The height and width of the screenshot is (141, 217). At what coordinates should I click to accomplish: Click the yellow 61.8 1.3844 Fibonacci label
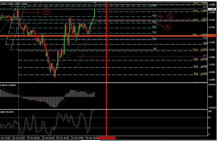[x=200, y=59]
